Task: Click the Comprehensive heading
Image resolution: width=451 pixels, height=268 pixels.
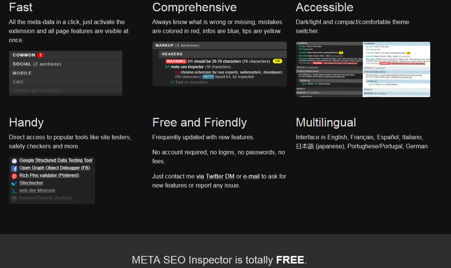Action: click(x=194, y=8)
